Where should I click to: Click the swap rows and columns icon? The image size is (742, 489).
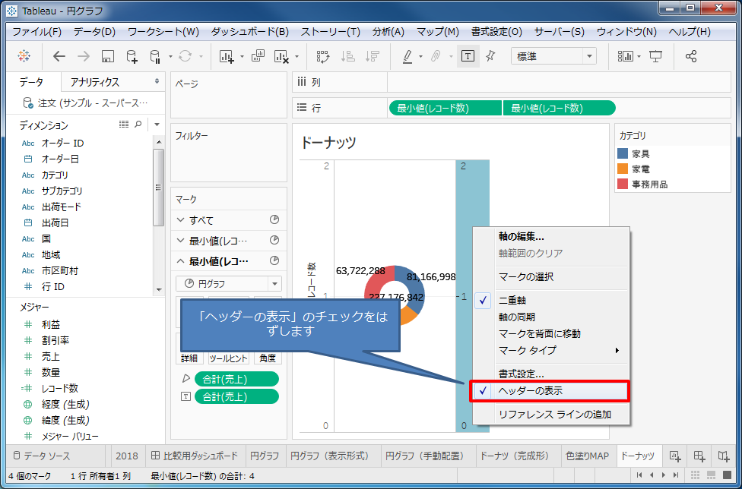(324, 55)
